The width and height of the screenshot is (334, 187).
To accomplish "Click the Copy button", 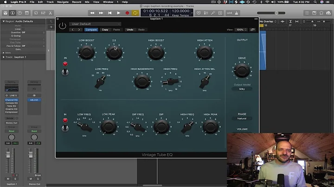I will (x=105, y=30).
